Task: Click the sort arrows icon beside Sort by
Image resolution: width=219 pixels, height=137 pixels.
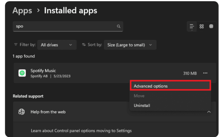Action: 84,45
